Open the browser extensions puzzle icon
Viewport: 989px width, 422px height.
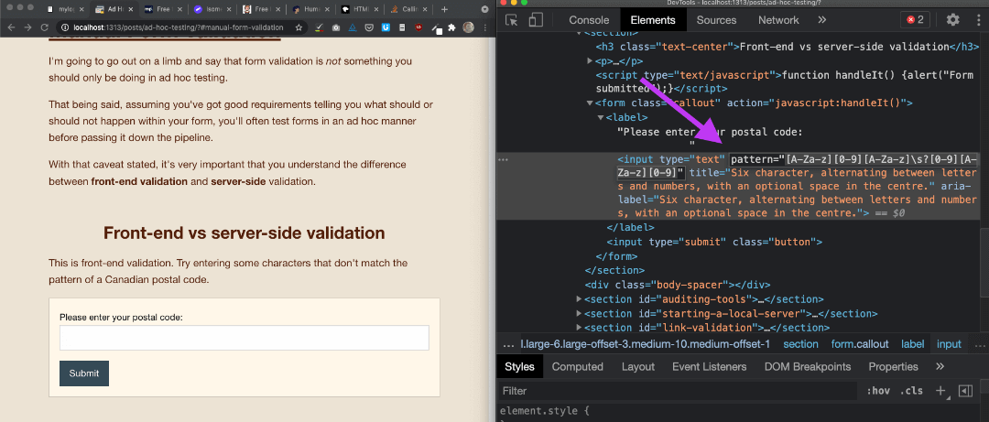click(x=450, y=27)
